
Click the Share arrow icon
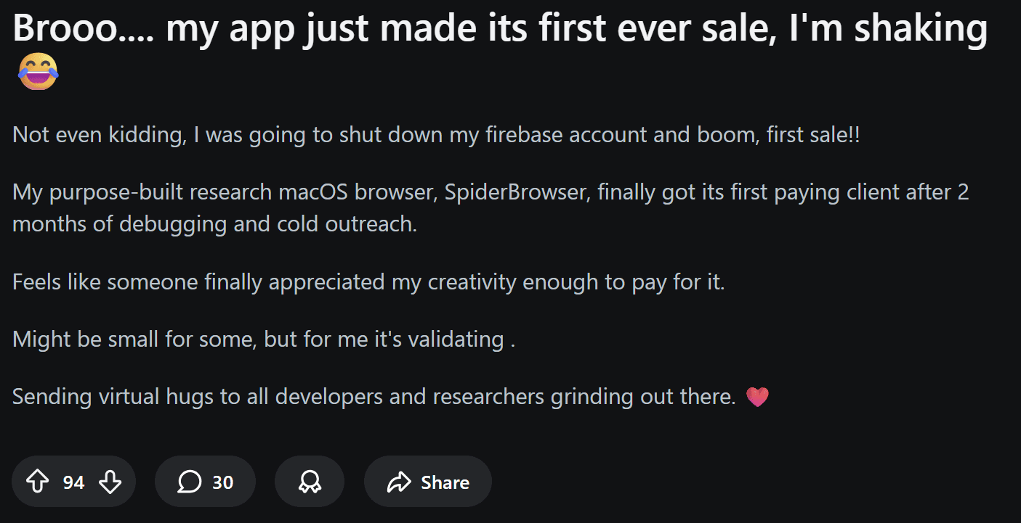coord(397,481)
